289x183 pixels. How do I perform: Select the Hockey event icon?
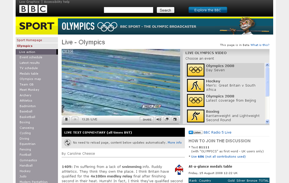click(196, 85)
